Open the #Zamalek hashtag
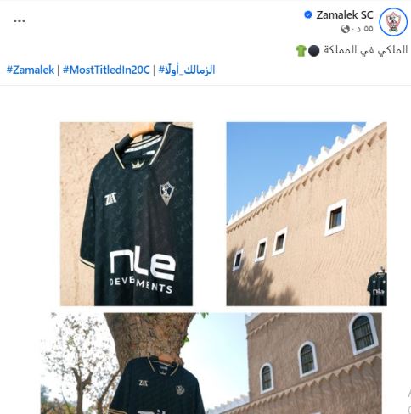Viewport: 411px width, 414px height. (31, 70)
